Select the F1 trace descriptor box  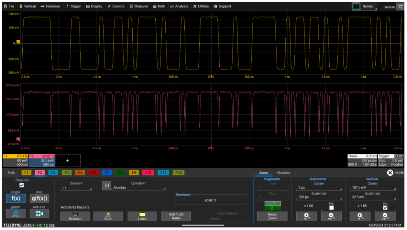click(x=15, y=160)
